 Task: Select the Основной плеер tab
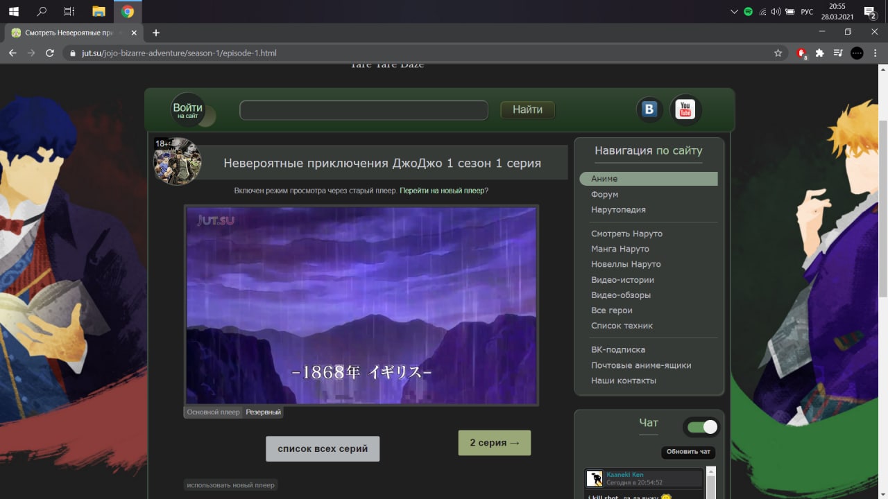pos(213,412)
